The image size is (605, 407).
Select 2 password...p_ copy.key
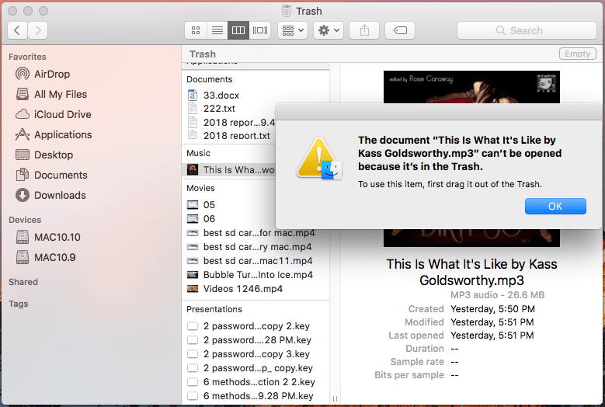coord(258,368)
